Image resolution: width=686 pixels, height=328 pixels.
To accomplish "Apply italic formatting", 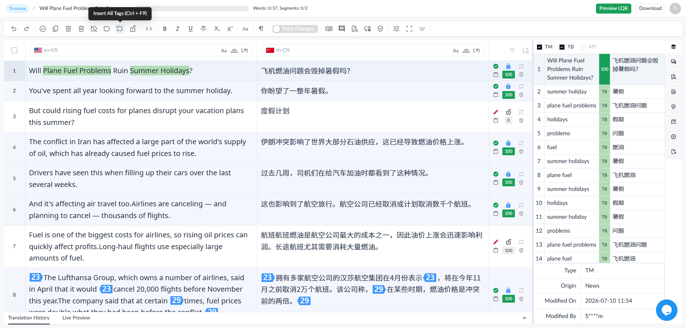I will click(x=178, y=29).
